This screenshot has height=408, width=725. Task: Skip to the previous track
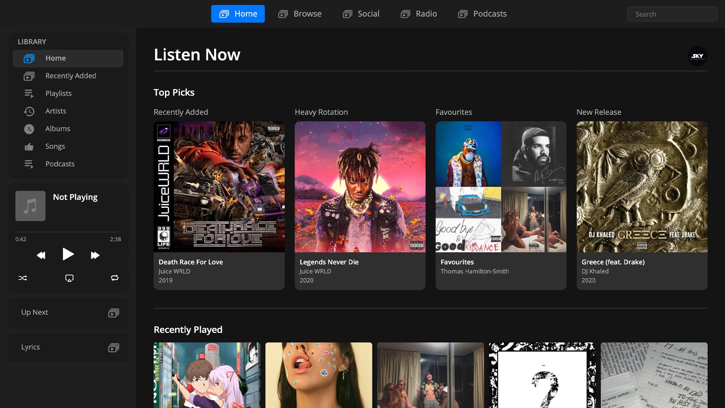(41, 255)
